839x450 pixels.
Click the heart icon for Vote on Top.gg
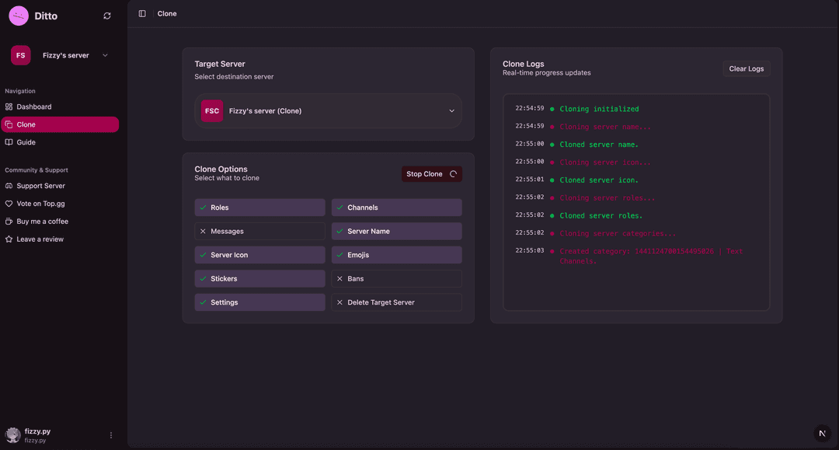(9, 203)
